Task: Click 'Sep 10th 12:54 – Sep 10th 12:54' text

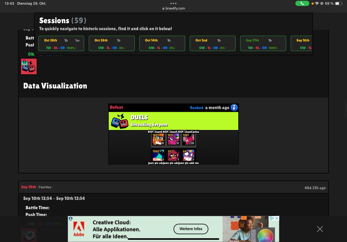Action: coord(54,198)
